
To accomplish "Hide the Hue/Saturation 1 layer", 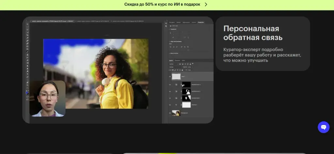I will tap(170, 98).
